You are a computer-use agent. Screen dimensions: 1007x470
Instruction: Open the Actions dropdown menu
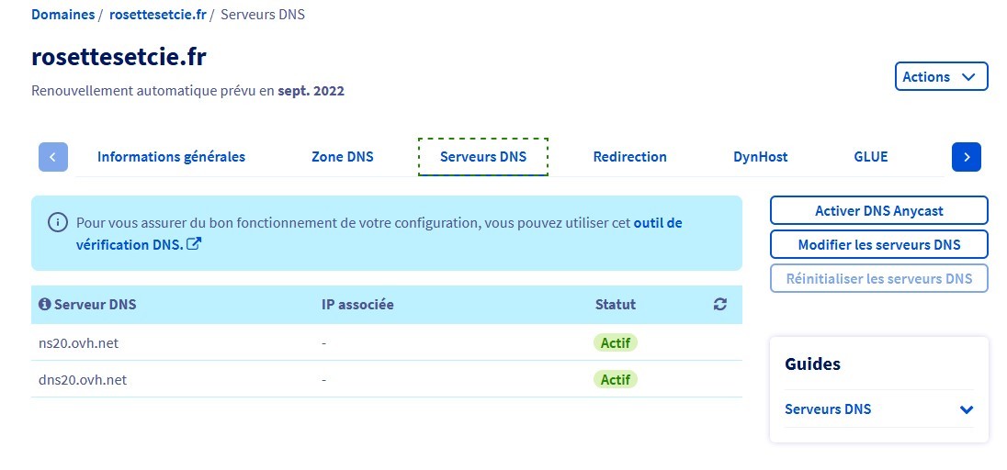tap(941, 77)
